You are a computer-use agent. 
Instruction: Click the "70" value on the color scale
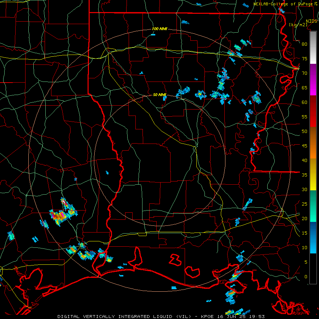pyautogui.click(x=304, y=73)
